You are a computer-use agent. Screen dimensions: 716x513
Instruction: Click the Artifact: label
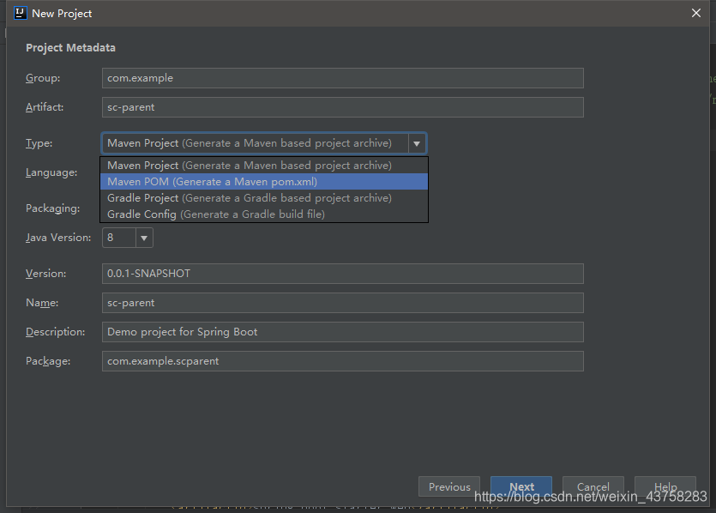[x=45, y=107]
